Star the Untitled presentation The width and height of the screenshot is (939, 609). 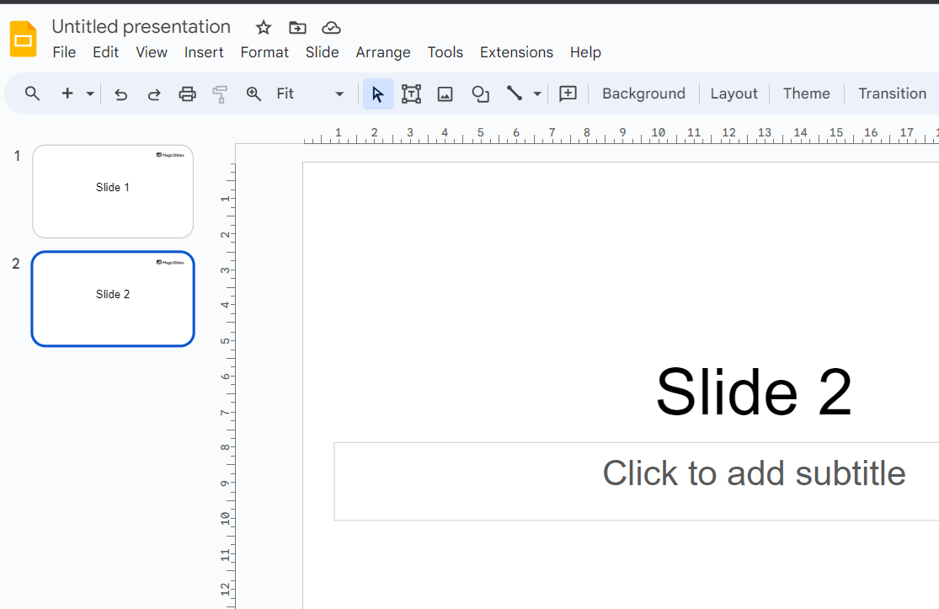pyautogui.click(x=264, y=28)
